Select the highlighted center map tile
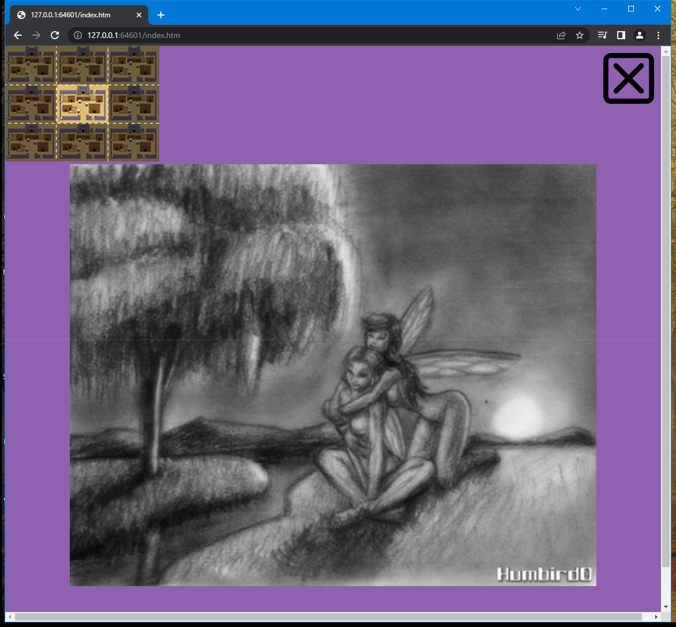 [x=82, y=103]
